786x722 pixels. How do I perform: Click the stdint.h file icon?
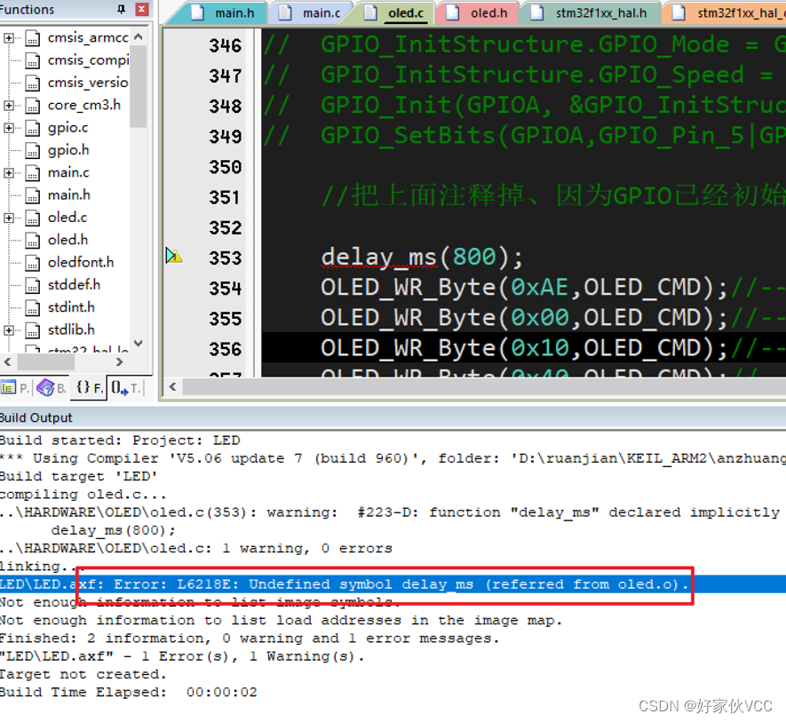33,307
